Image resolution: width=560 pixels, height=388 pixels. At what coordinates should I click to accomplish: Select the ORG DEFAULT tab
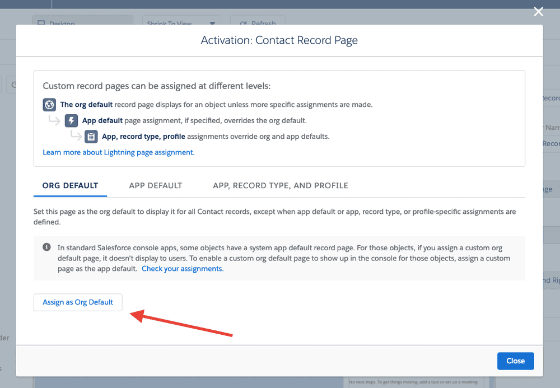point(70,185)
